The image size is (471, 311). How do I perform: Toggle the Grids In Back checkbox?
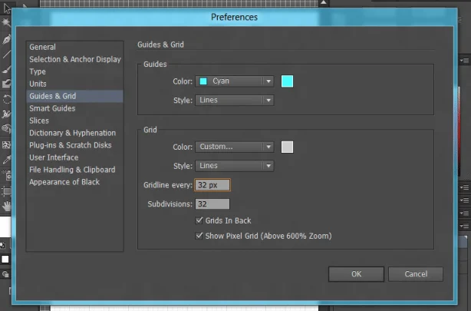tap(199, 220)
